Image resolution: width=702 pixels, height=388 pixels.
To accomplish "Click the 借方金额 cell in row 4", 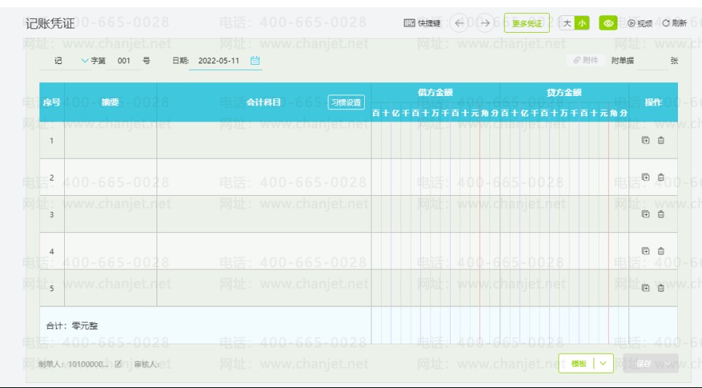I will click(435, 250).
